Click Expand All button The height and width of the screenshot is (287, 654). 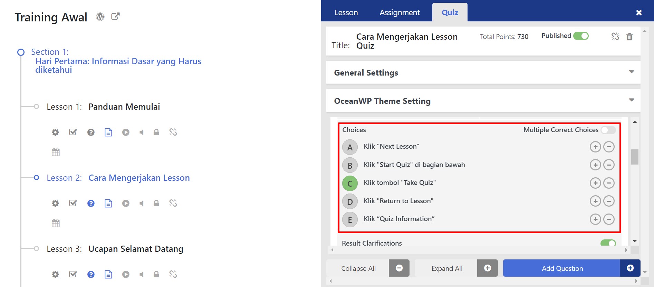(x=456, y=268)
